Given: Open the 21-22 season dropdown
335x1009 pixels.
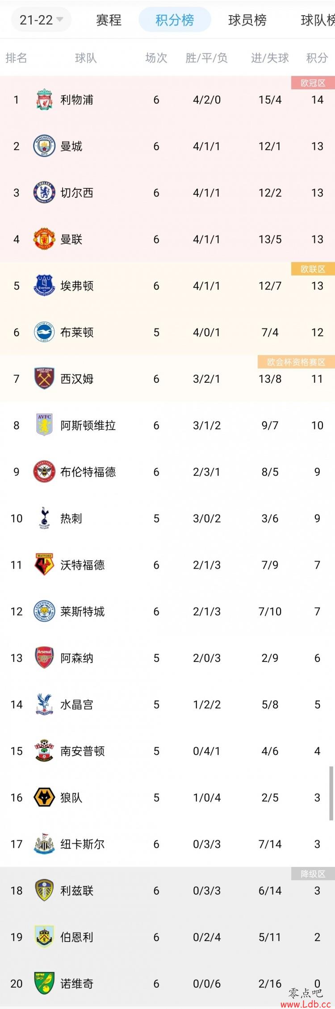Looking at the screenshot, I should 41,20.
